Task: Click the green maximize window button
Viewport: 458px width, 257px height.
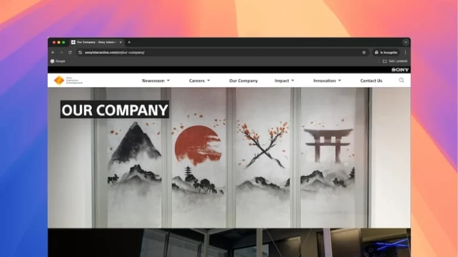Action: pyautogui.click(x=63, y=43)
